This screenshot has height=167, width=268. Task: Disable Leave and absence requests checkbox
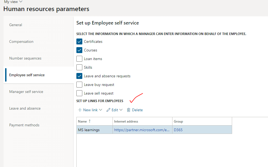point(79,76)
